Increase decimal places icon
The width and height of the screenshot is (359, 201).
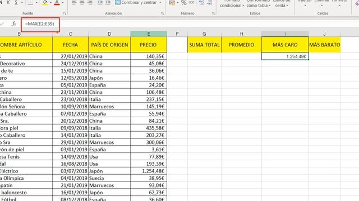[x=202, y=2]
